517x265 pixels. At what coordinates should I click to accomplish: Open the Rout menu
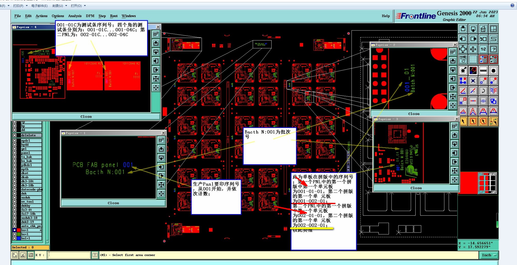[x=114, y=16]
